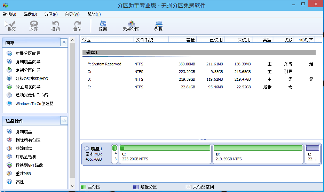Open Windows To Go创建器
Viewport: 324px width, 192px height.
pyautogui.click(x=30, y=104)
